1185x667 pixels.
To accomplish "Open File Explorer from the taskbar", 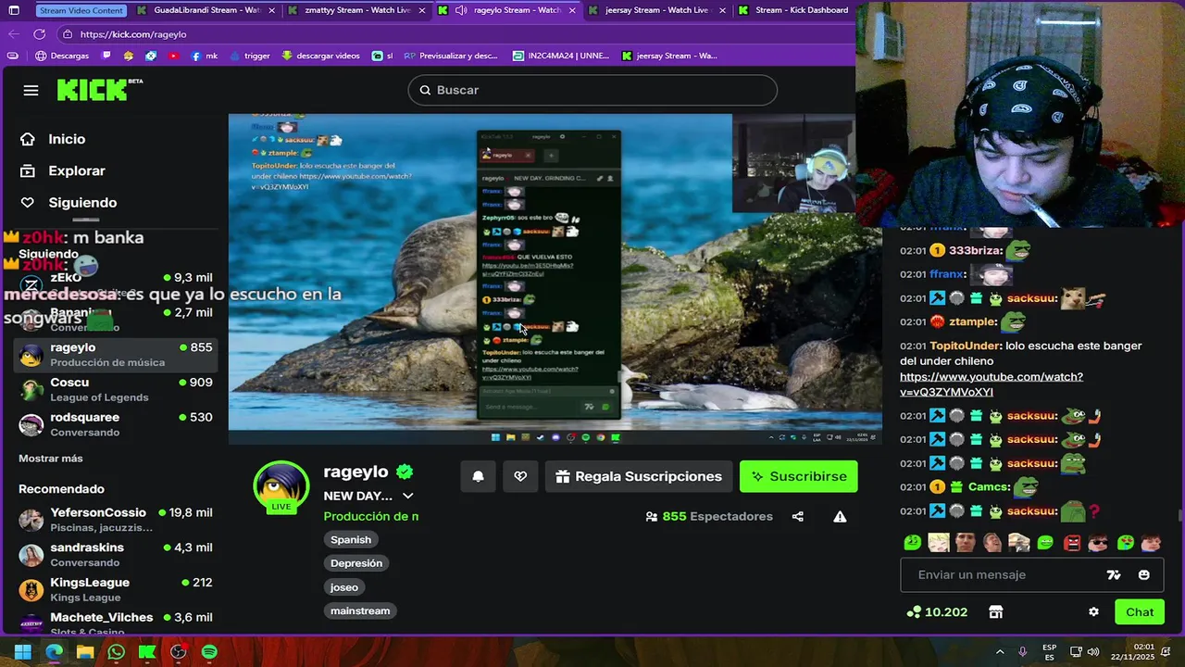I will 85,652.
